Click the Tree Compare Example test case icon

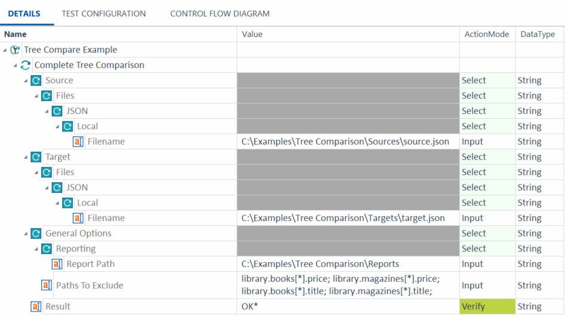[x=15, y=50]
